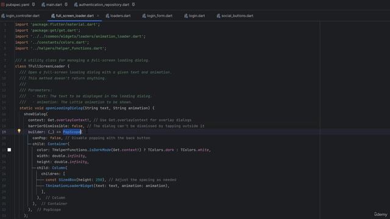
Task: Click pin icon beside main.dart
Action: coord(66,4)
